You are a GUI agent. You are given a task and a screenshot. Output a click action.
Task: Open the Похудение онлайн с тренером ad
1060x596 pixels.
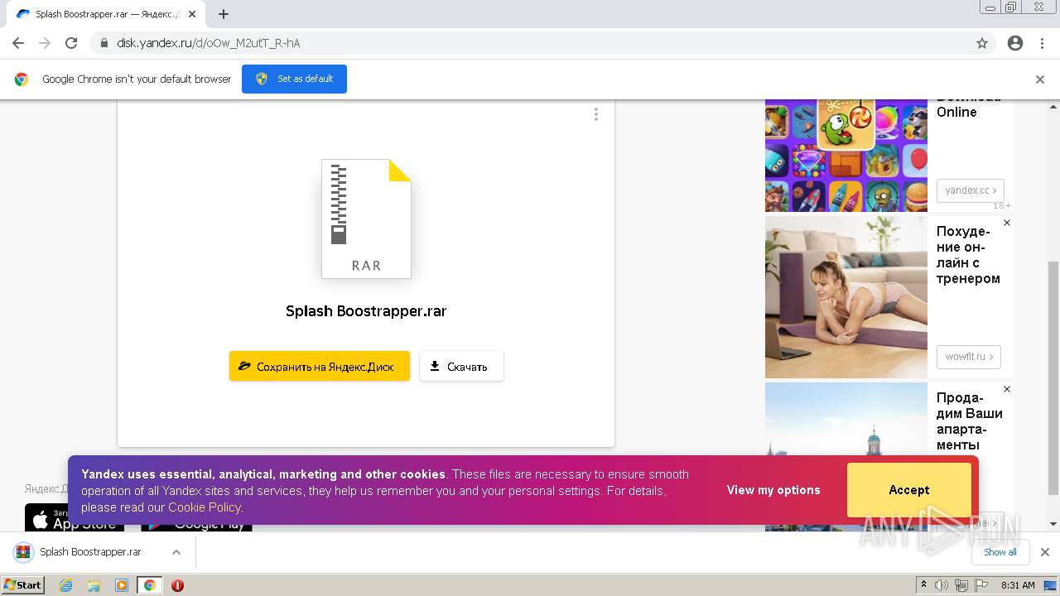tap(968, 255)
